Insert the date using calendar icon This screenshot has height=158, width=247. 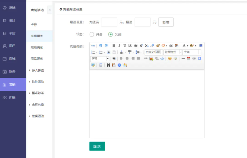tap(189, 59)
